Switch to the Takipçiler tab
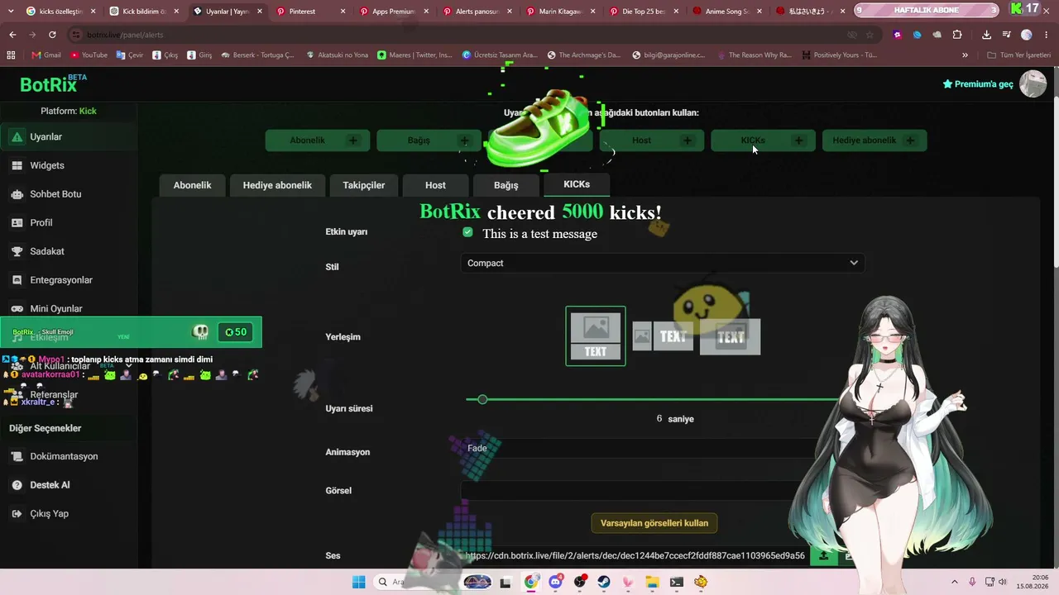 pos(364,185)
